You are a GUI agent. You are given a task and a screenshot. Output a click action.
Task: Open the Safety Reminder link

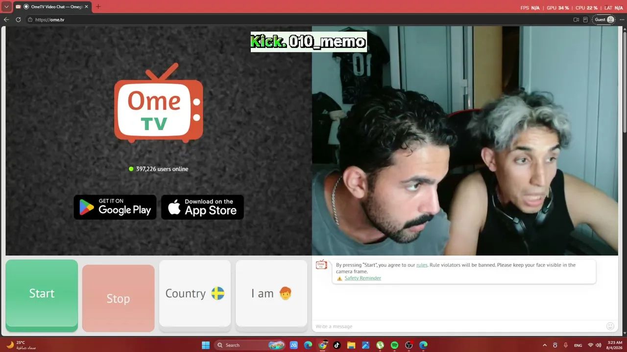tap(362, 278)
